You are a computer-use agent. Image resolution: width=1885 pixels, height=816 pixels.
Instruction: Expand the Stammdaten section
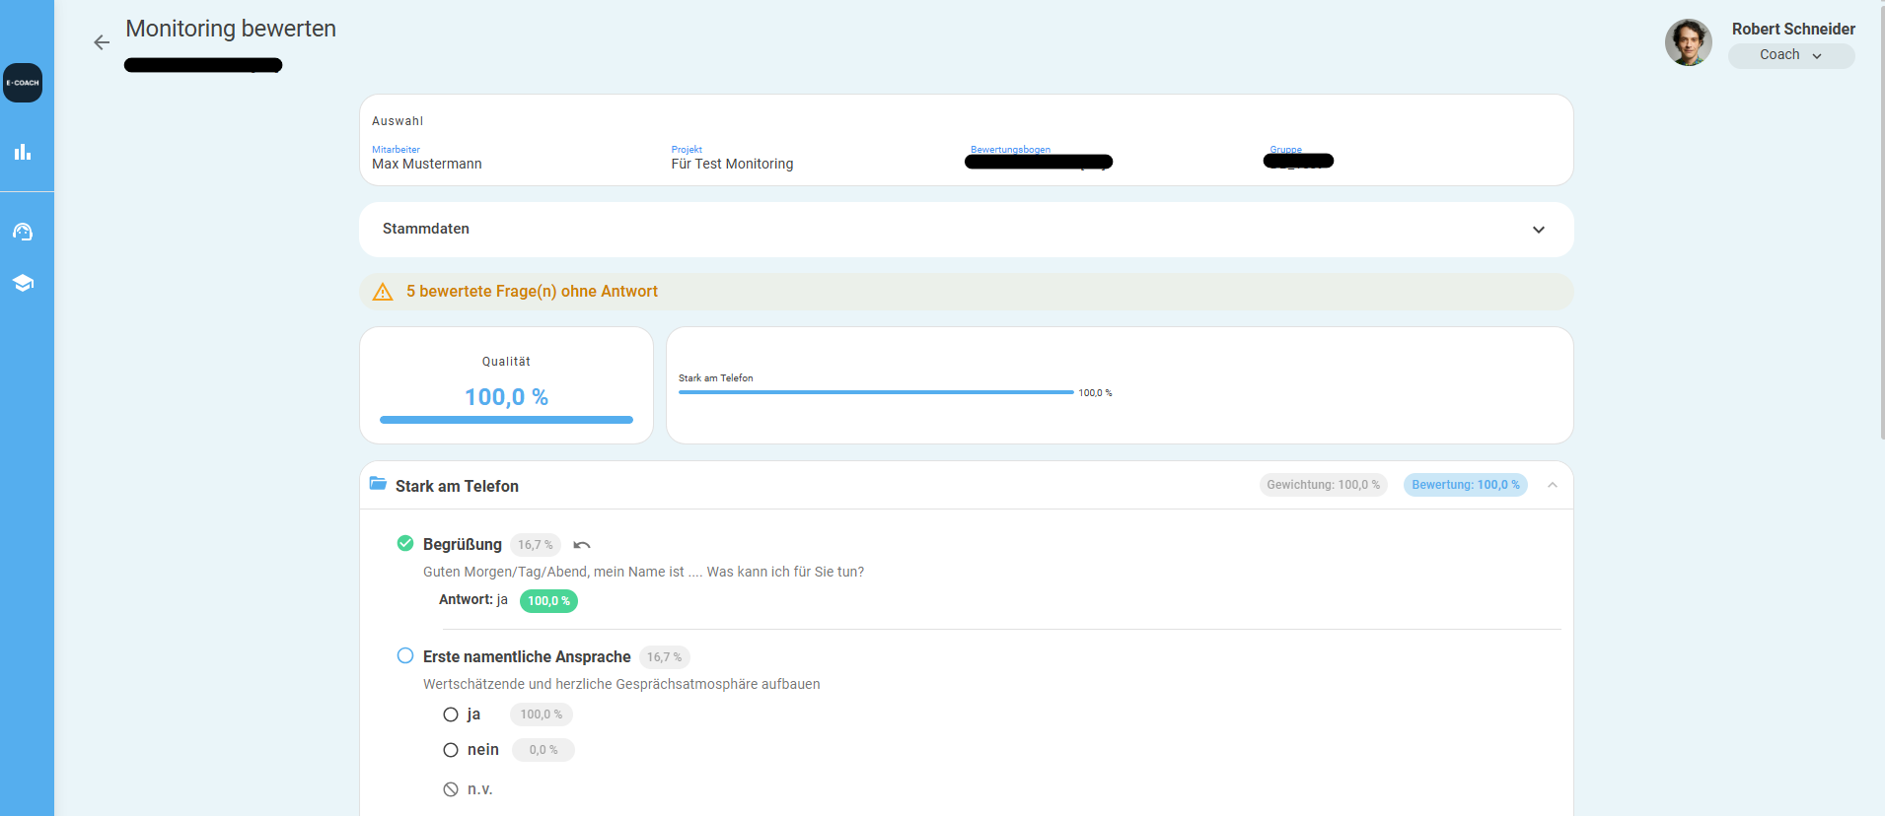click(966, 230)
